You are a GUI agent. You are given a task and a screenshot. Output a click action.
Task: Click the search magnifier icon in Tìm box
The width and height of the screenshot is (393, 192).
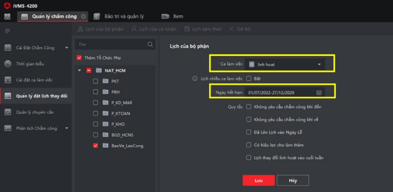click(150, 44)
